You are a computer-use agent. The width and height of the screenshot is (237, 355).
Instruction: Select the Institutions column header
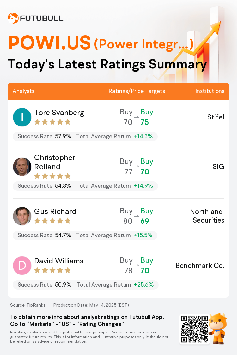[210, 91]
